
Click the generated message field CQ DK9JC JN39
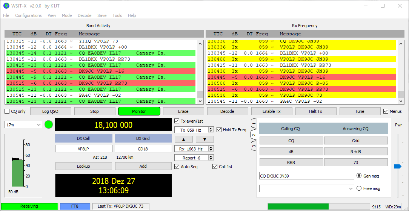[x=306, y=176]
